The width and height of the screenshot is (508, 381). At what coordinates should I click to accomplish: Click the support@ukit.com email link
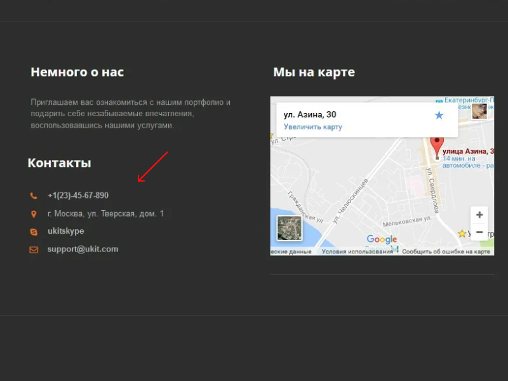pos(83,250)
